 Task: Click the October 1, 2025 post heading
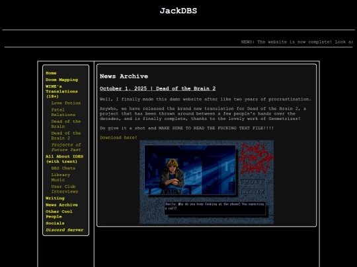click(157, 88)
